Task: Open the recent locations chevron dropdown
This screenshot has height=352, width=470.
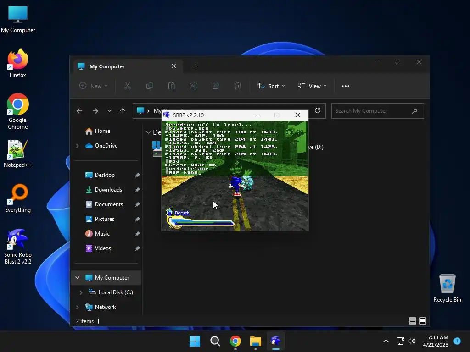Action: (109, 111)
